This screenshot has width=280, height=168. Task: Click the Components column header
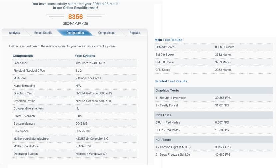pyautogui.click(x=23, y=56)
